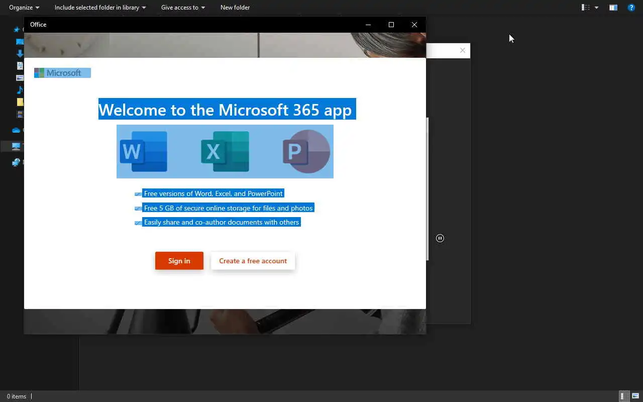Click the PowerPoint icon in Office welcome
Image resolution: width=643 pixels, height=402 pixels.
306,151
